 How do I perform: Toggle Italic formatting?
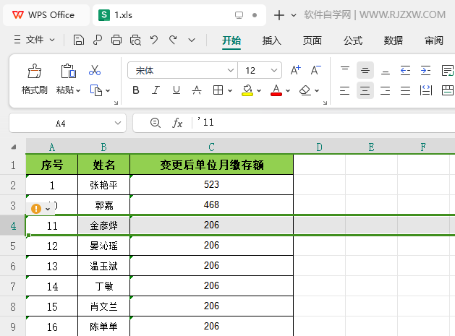click(156, 90)
